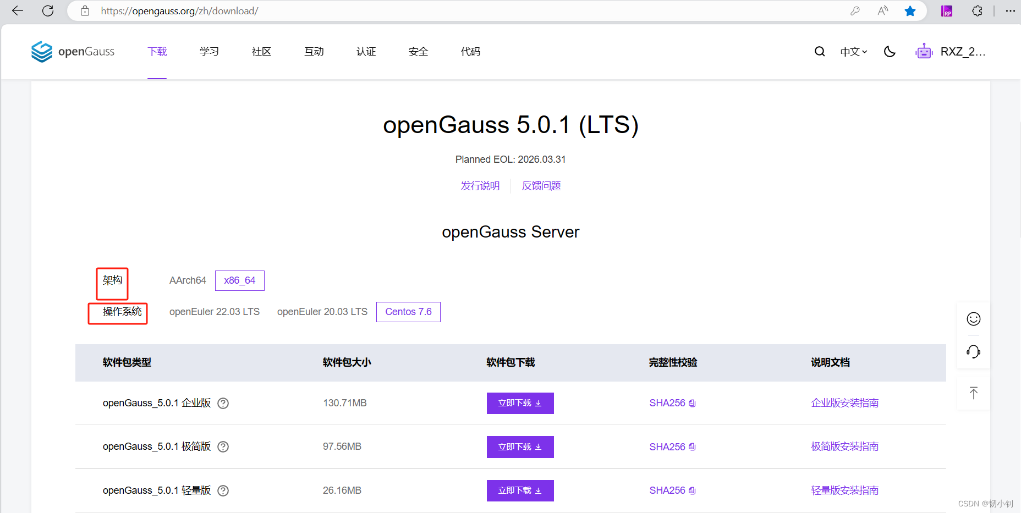Open the browser ellipsis settings menu
1021x513 pixels.
(1011, 10)
